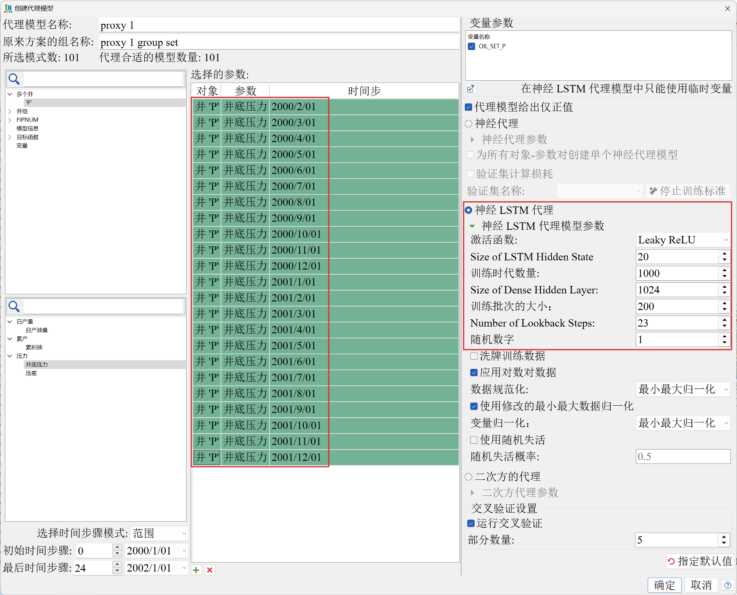The width and height of the screenshot is (737, 595).
Task: Select 模型信息 in the object tree
Action: pos(27,128)
